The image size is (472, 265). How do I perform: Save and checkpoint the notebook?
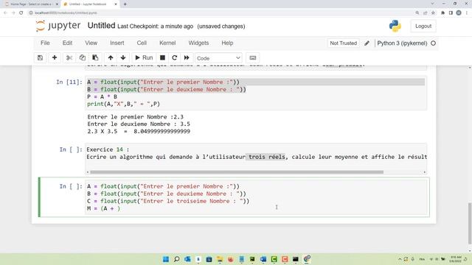(40, 57)
